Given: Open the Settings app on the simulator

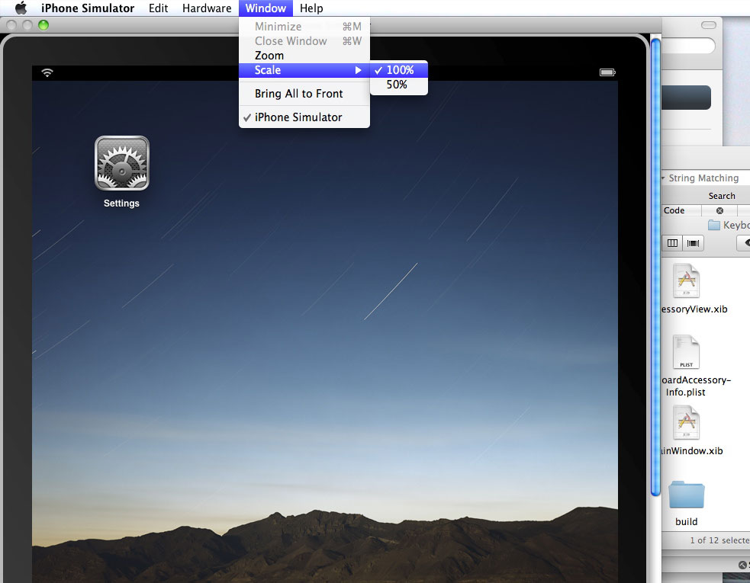Looking at the screenshot, I should [122, 163].
